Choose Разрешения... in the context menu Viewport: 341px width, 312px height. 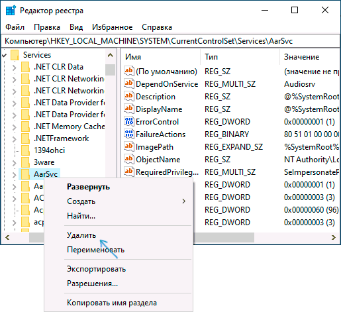(x=92, y=284)
